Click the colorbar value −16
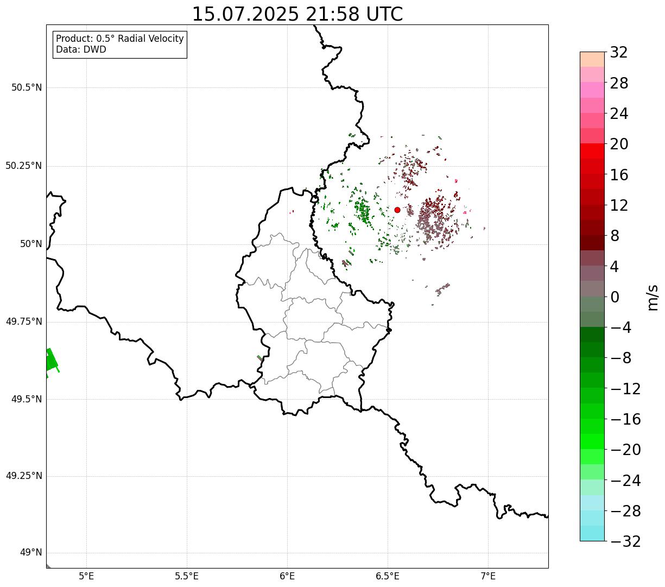The image size is (665, 587). (625, 419)
